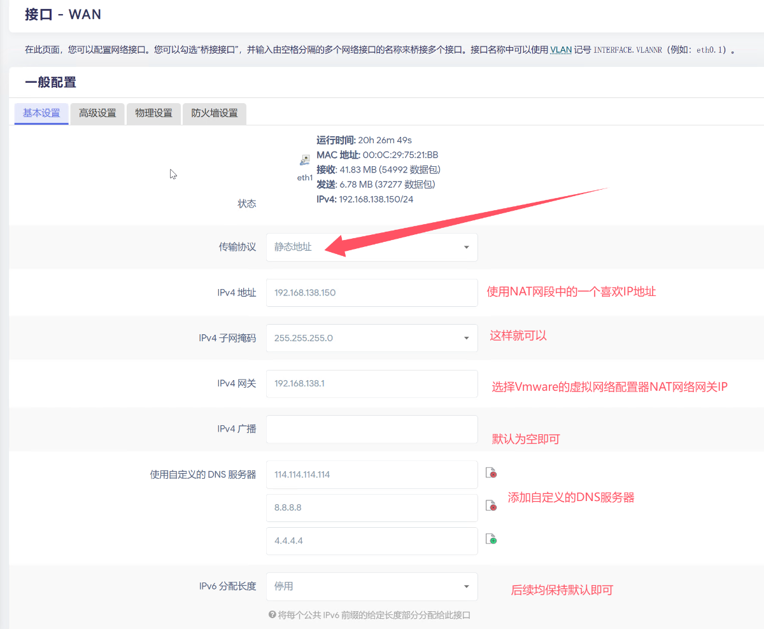Switch to the 基本设置 tab

[41, 113]
